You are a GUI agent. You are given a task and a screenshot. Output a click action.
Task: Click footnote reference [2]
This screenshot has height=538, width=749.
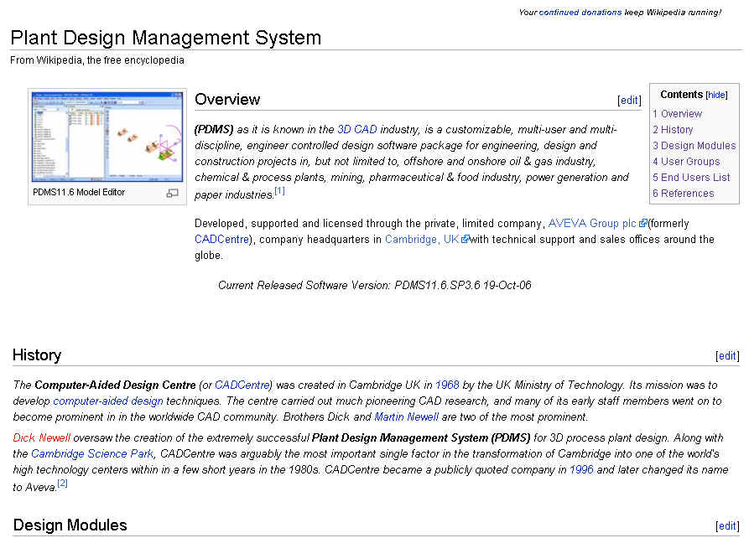pos(62,484)
